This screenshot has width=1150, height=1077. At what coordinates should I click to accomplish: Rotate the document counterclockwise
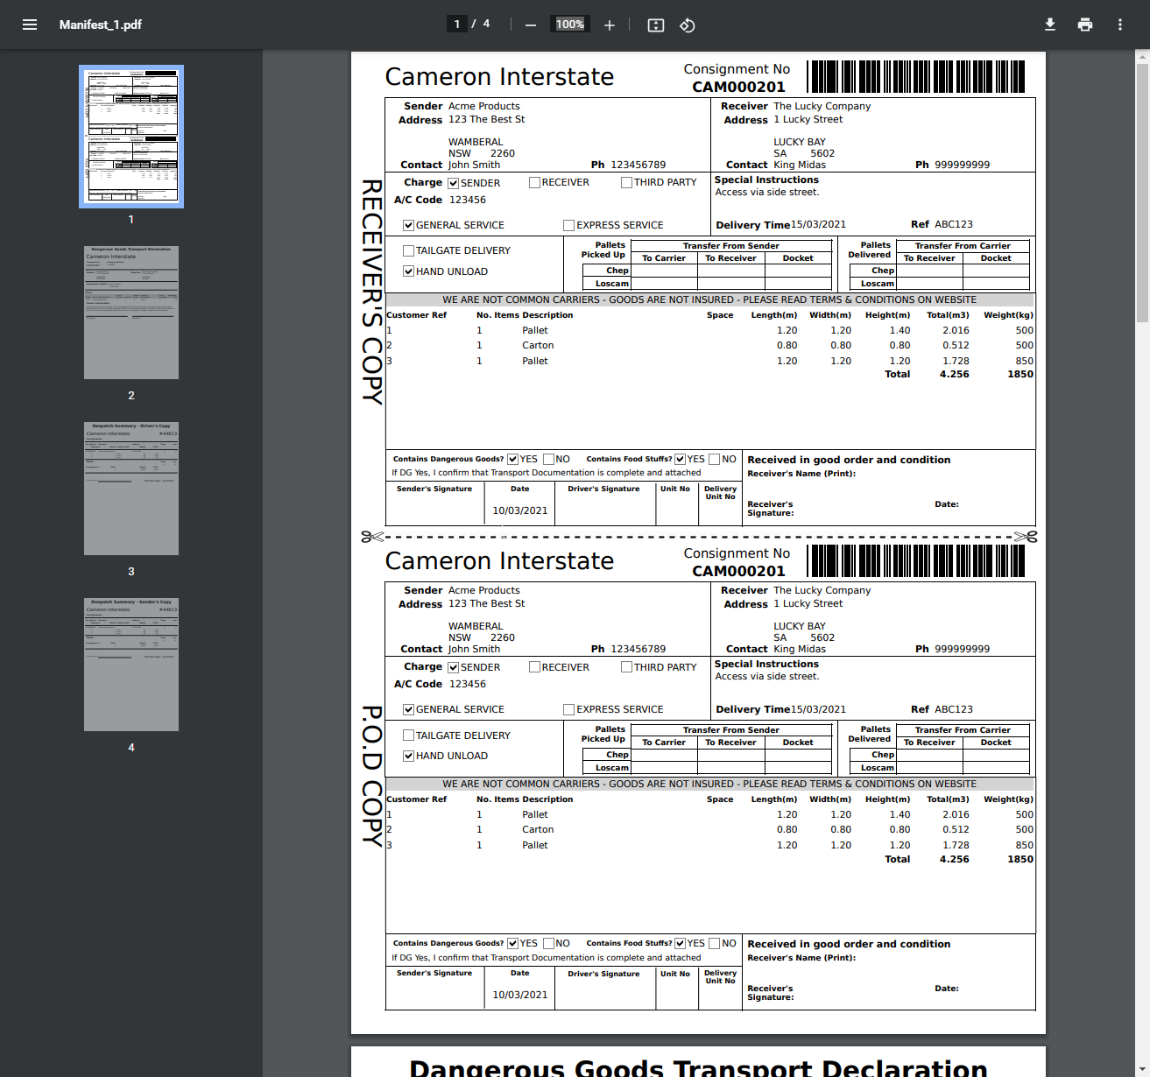click(688, 25)
